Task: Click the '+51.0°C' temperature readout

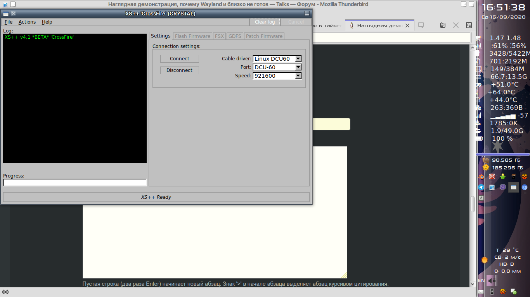Action: point(504,84)
